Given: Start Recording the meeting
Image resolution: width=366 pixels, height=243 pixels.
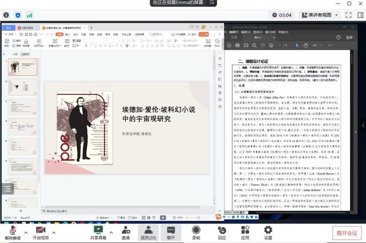Looking at the screenshot, I should pos(196,230).
